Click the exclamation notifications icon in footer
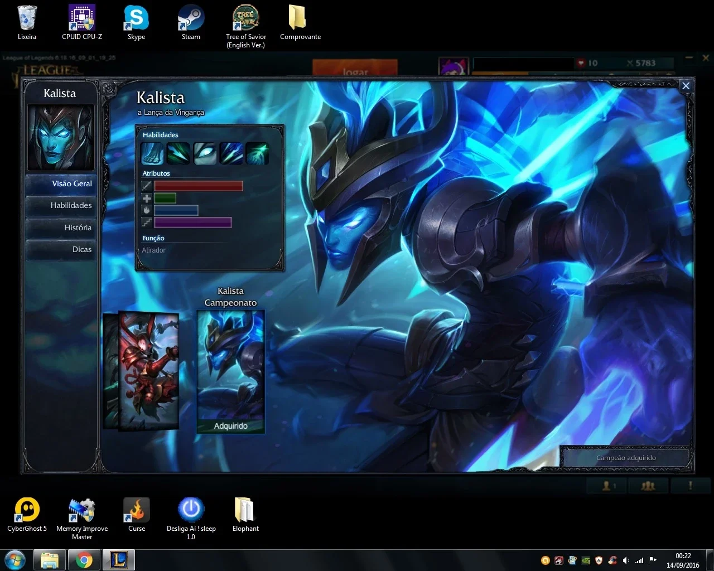This screenshot has width=714, height=571. pos(691,486)
